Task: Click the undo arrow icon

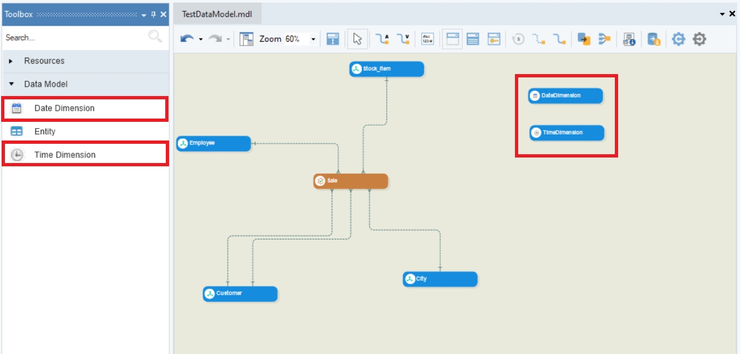Action: [187, 39]
